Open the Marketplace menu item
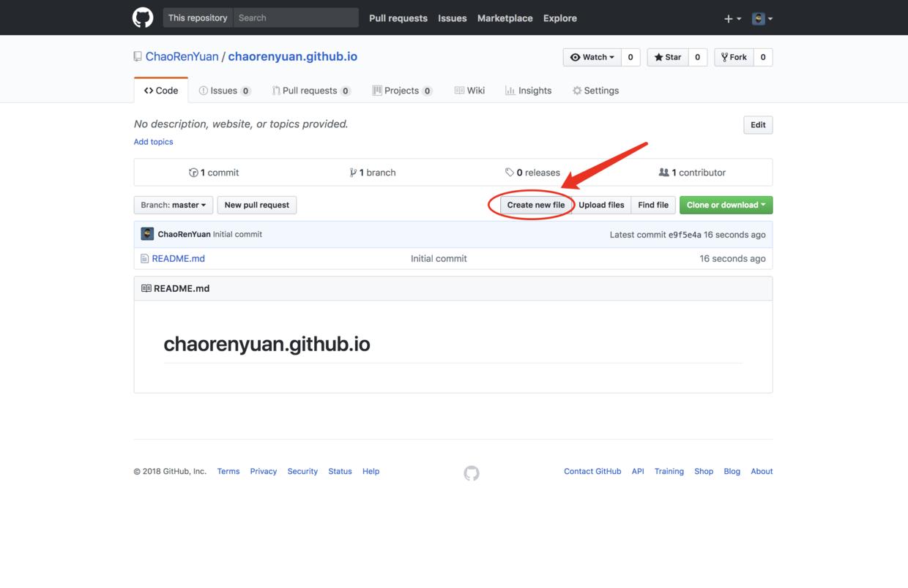Viewport: 908px width, 588px height. click(x=505, y=18)
